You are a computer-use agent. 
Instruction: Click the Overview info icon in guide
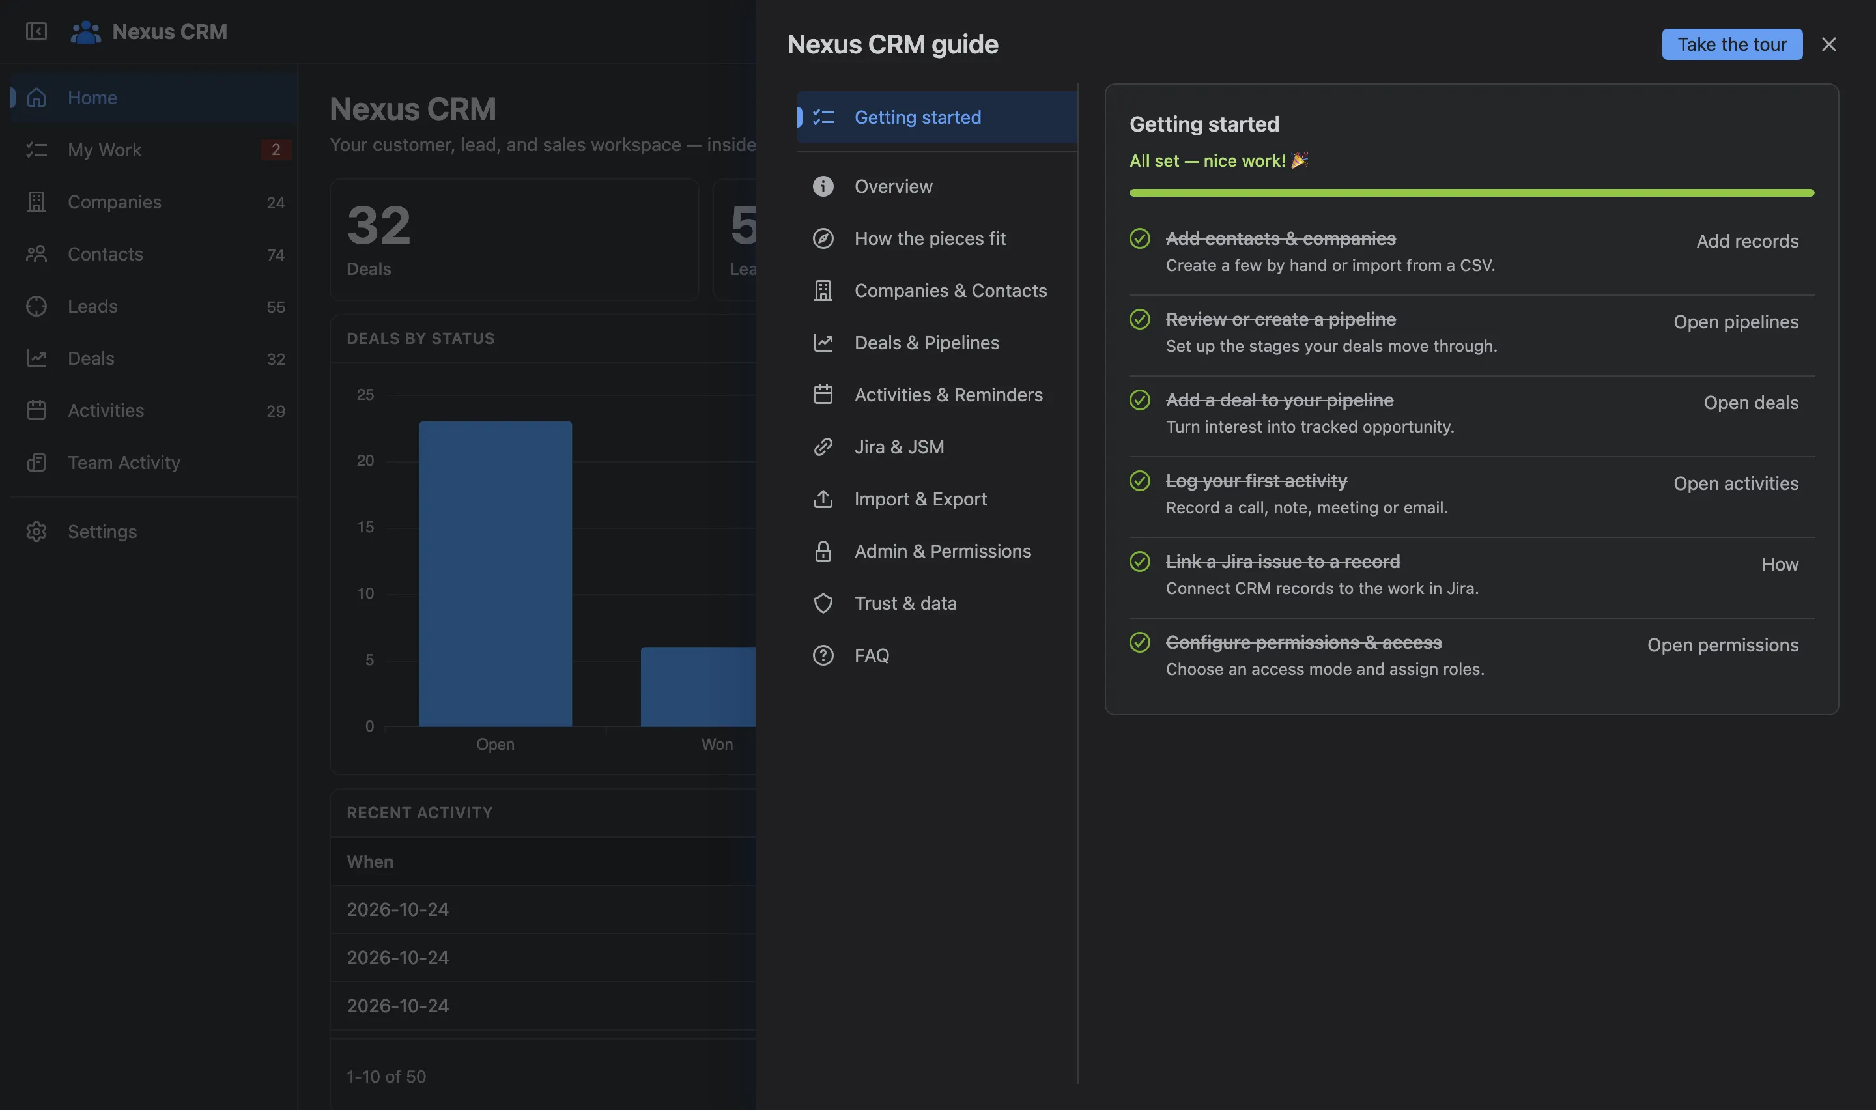point(823,186)
